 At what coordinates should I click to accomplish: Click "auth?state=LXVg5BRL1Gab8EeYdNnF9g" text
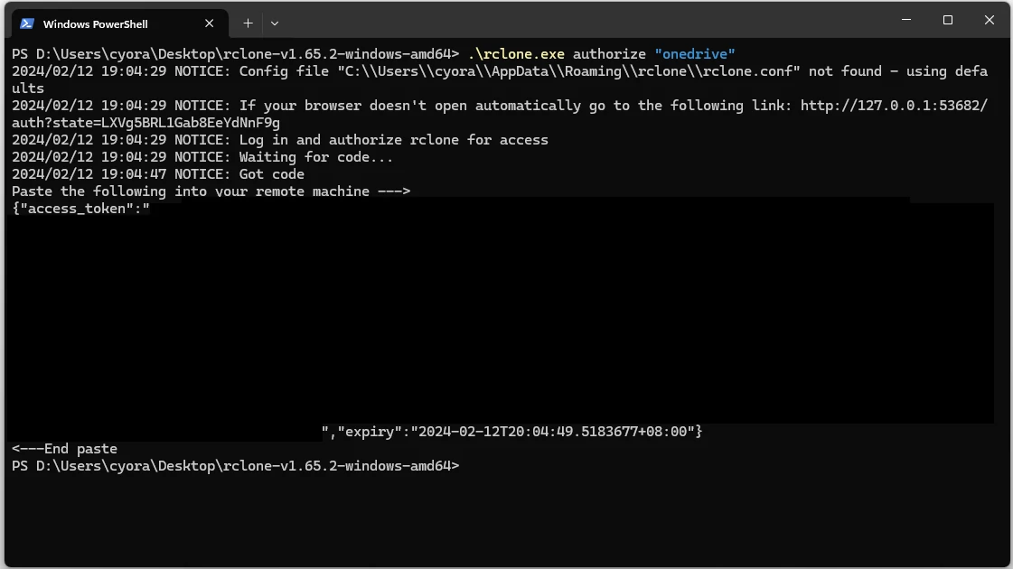146,123
